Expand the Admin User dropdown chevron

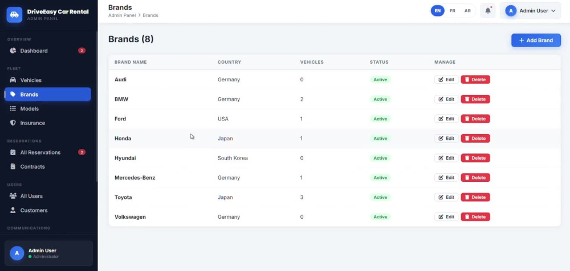(553, 11)
